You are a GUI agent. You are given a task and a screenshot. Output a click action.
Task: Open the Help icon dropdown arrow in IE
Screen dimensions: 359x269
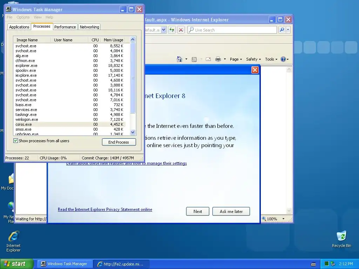point(287,60)
